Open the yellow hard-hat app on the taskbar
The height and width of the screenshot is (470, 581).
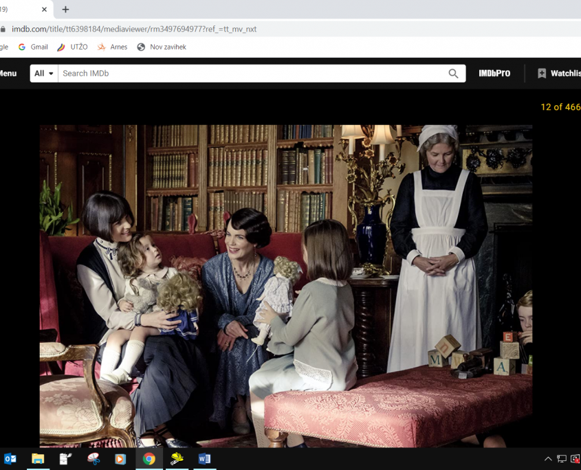pos(177,459)
